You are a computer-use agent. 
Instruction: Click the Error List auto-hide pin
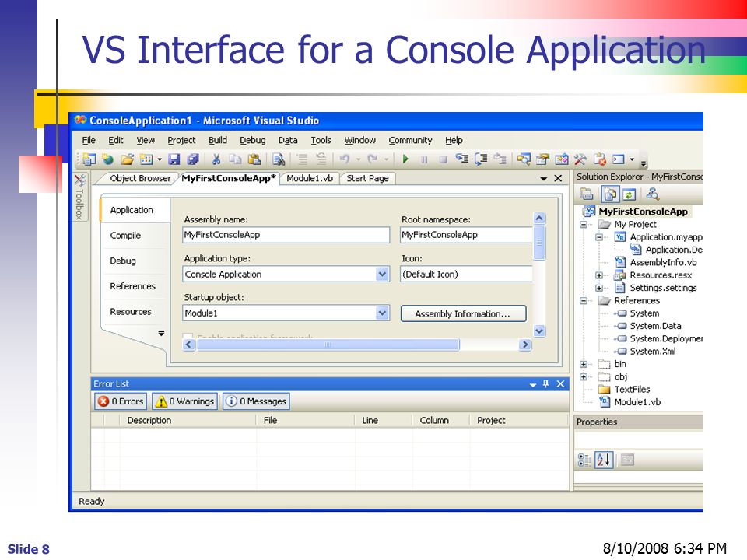[x=546, y=383]
